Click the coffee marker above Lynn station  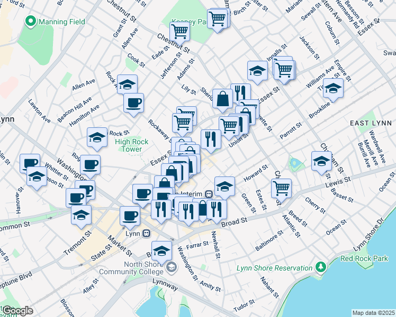pyautogui.click(x=130, y=216)
